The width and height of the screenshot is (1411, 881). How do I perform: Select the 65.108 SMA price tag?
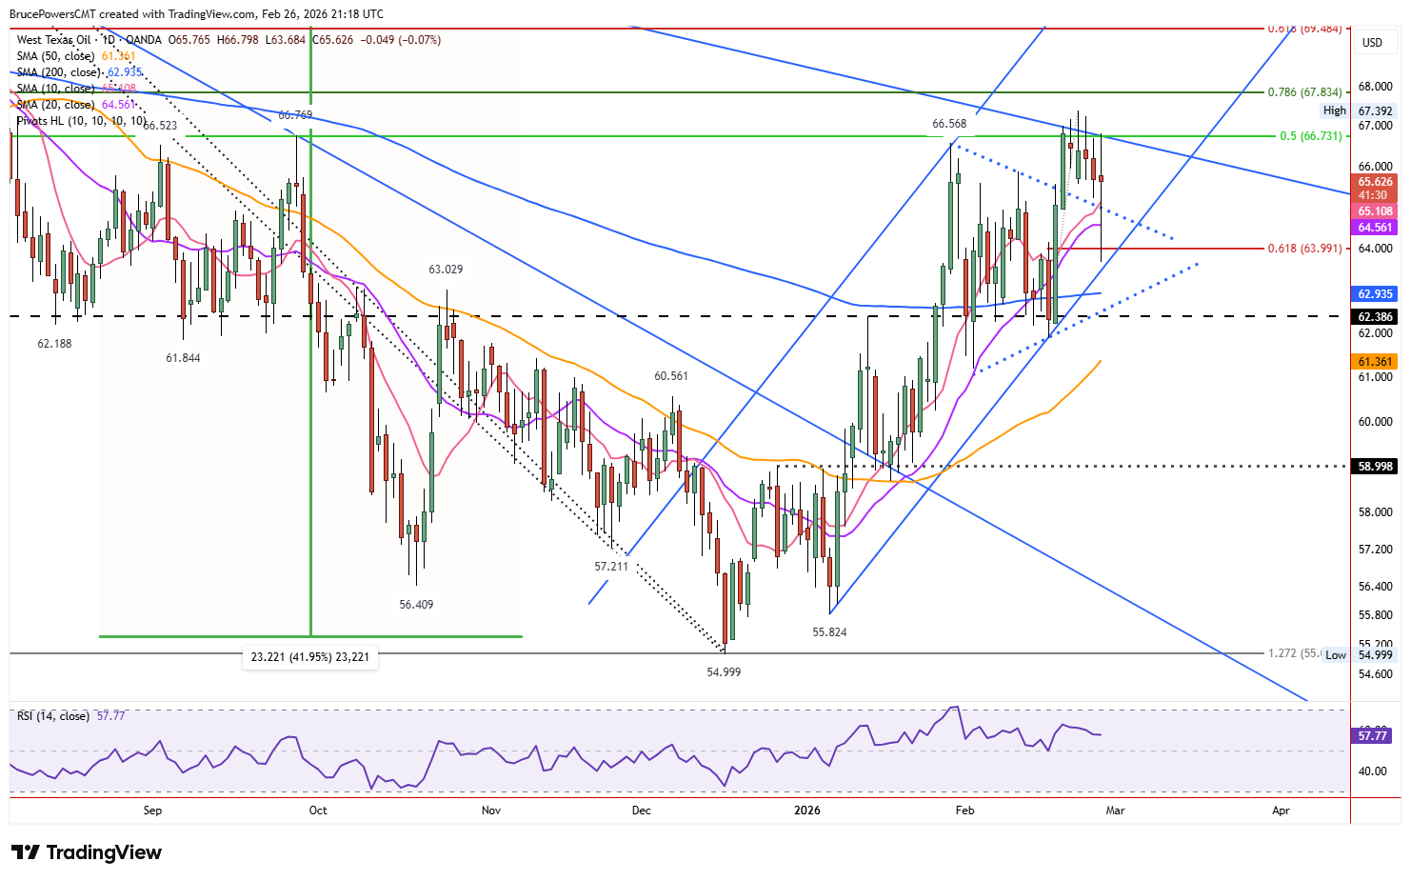1375,211
